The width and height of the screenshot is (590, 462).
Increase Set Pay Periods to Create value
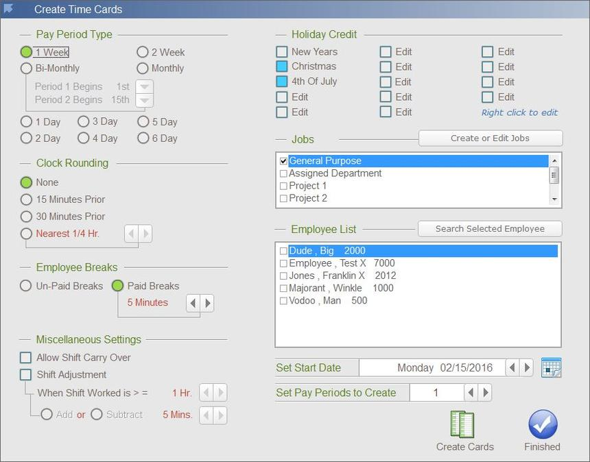[x=486, y=393]
